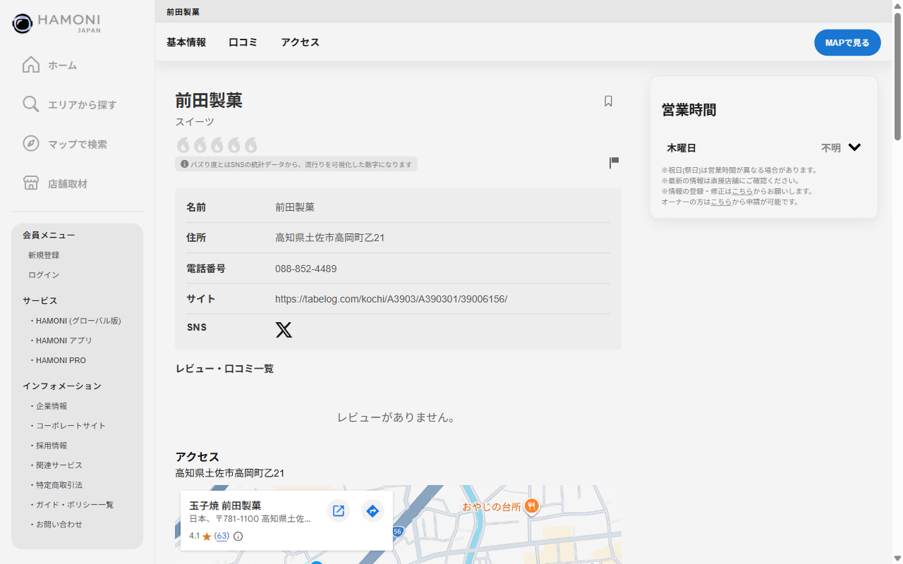Switch to 基本情報 tab

click(x=186, y=42)
